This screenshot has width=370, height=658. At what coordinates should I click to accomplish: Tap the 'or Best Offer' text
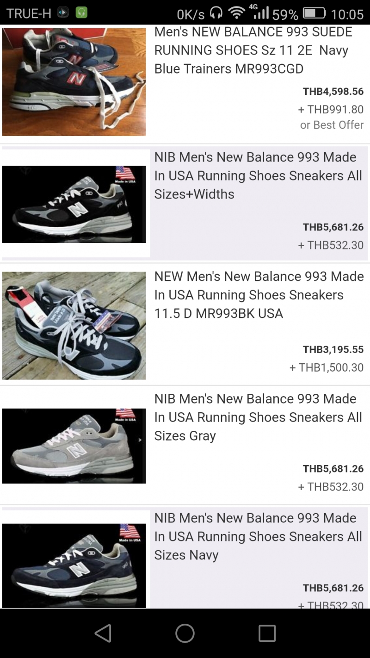point(332,125)
